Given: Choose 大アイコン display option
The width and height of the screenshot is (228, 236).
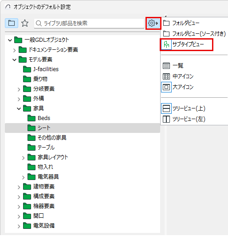Looking at the screenshot, I should pos(194,87).
